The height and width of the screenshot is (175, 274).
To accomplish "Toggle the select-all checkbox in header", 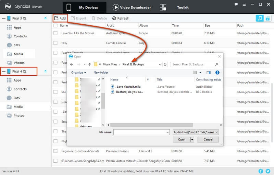I will coord(55,25).
